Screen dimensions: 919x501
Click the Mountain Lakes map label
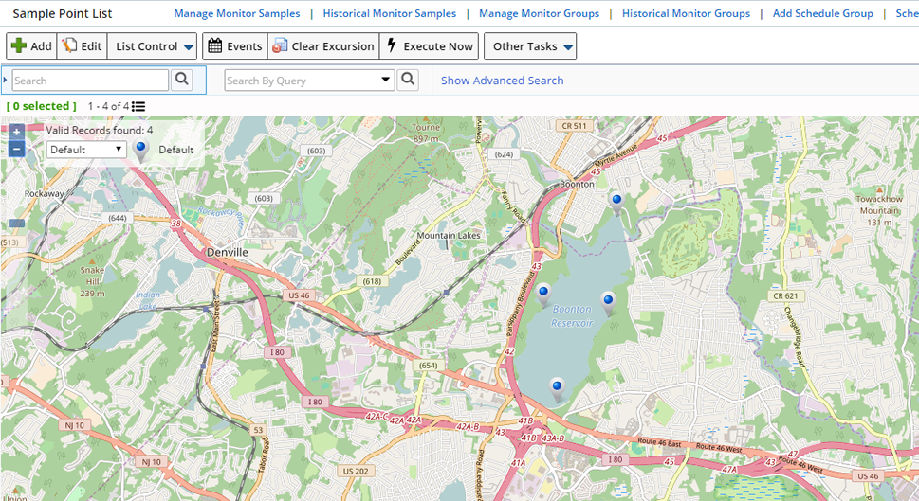[449, 235]
